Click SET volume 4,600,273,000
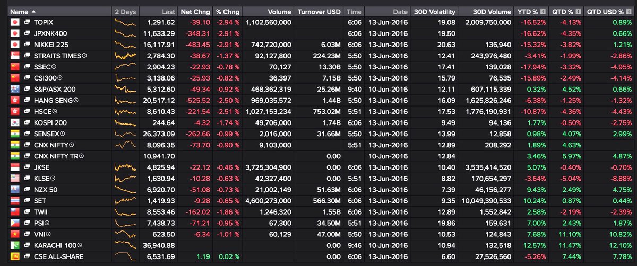 point(265,201)
